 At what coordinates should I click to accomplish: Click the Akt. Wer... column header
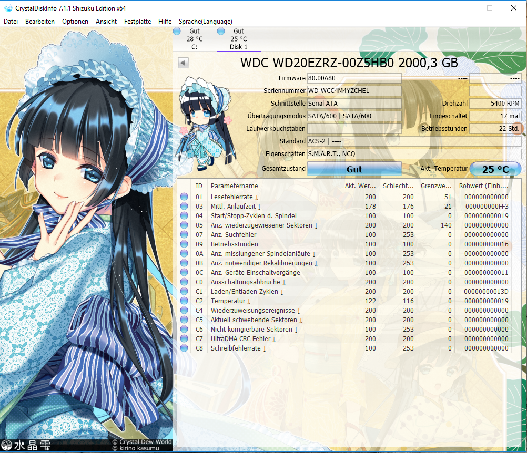click(360, 186)
